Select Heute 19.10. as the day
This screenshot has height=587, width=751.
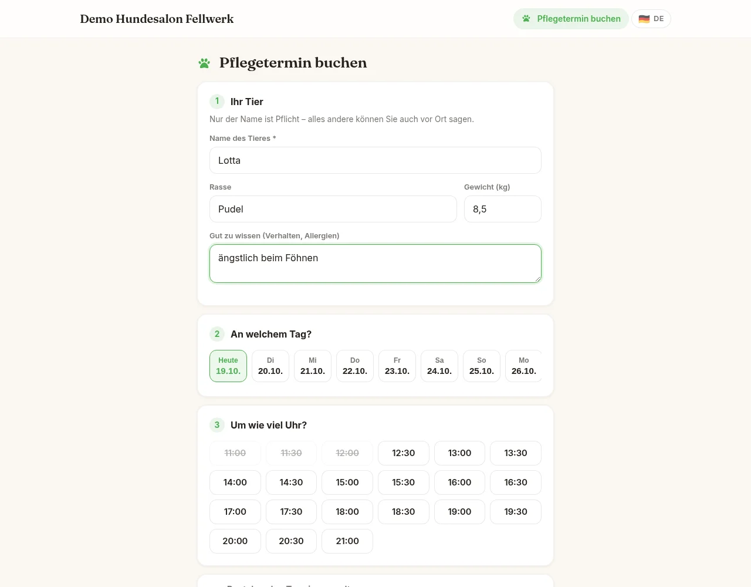228,366
